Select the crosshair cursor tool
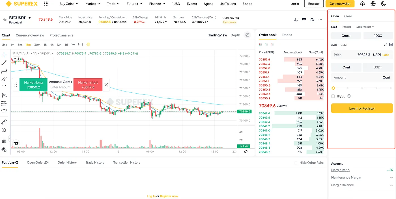Image resolution: width=396 pixels, height=199 pixels. (x=4, y=55)
